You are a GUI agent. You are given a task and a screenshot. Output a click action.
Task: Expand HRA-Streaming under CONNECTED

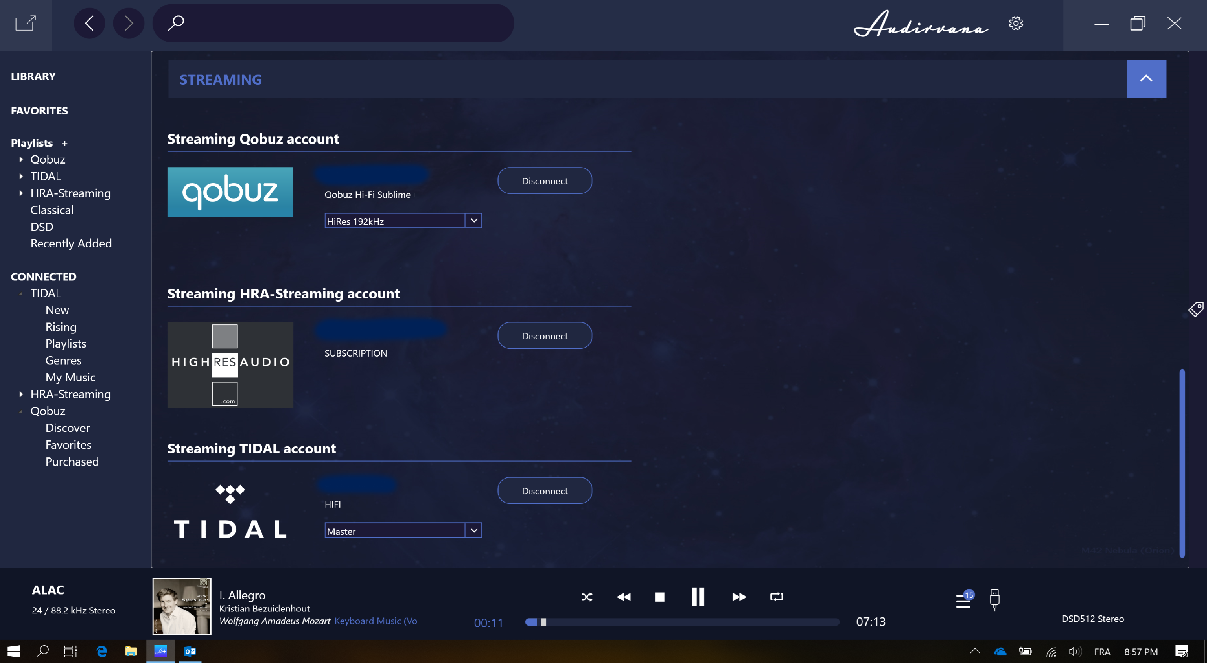pyautogui.click(x=21, y=394)
